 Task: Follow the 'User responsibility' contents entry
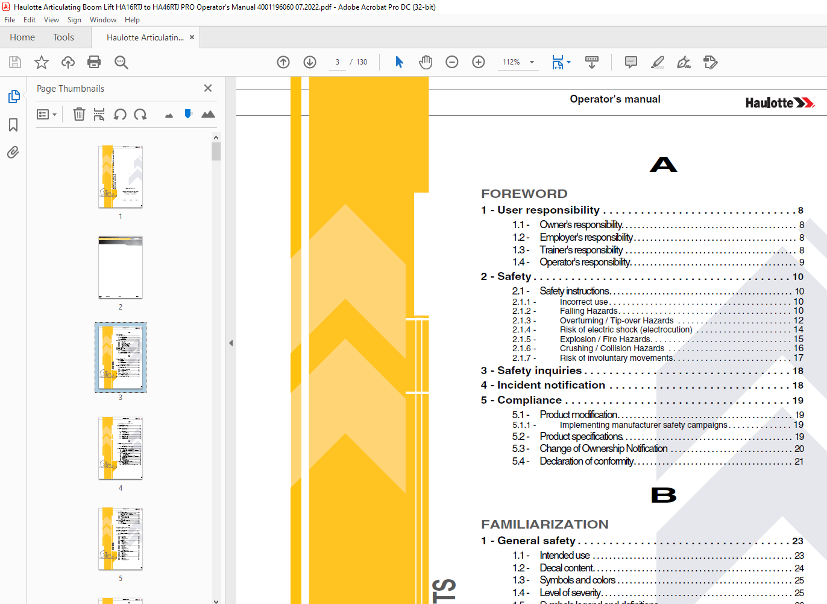coord(642,210)
